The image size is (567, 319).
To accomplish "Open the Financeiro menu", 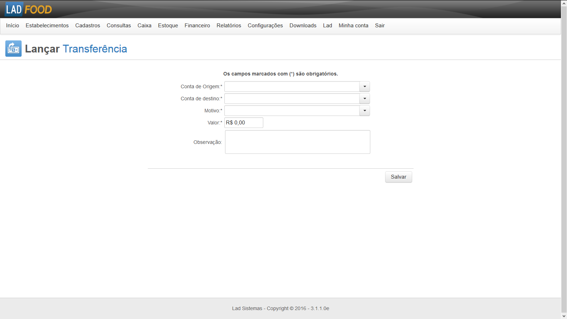I will click(x=197, y=26).
